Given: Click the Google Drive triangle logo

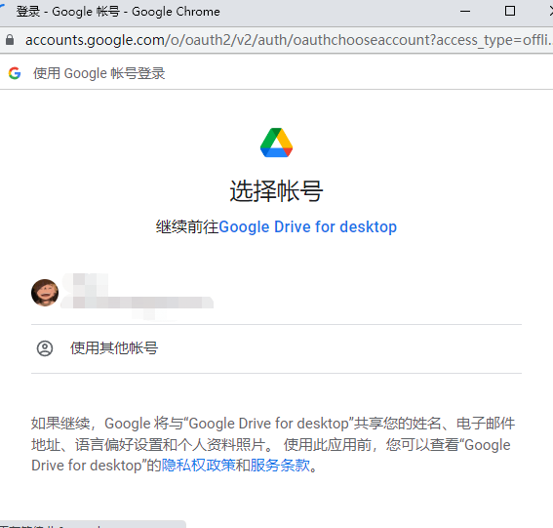Looking at the screenshot, I should pyautogui.click(x=276, y=142).
